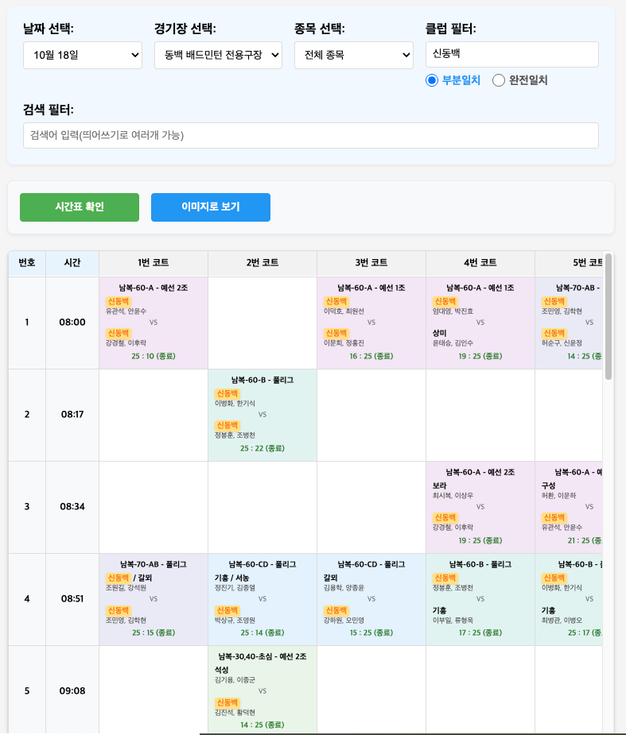626x735 pixels.
Task: Click the 4번 코트 column header
Action: coord(480,263)
